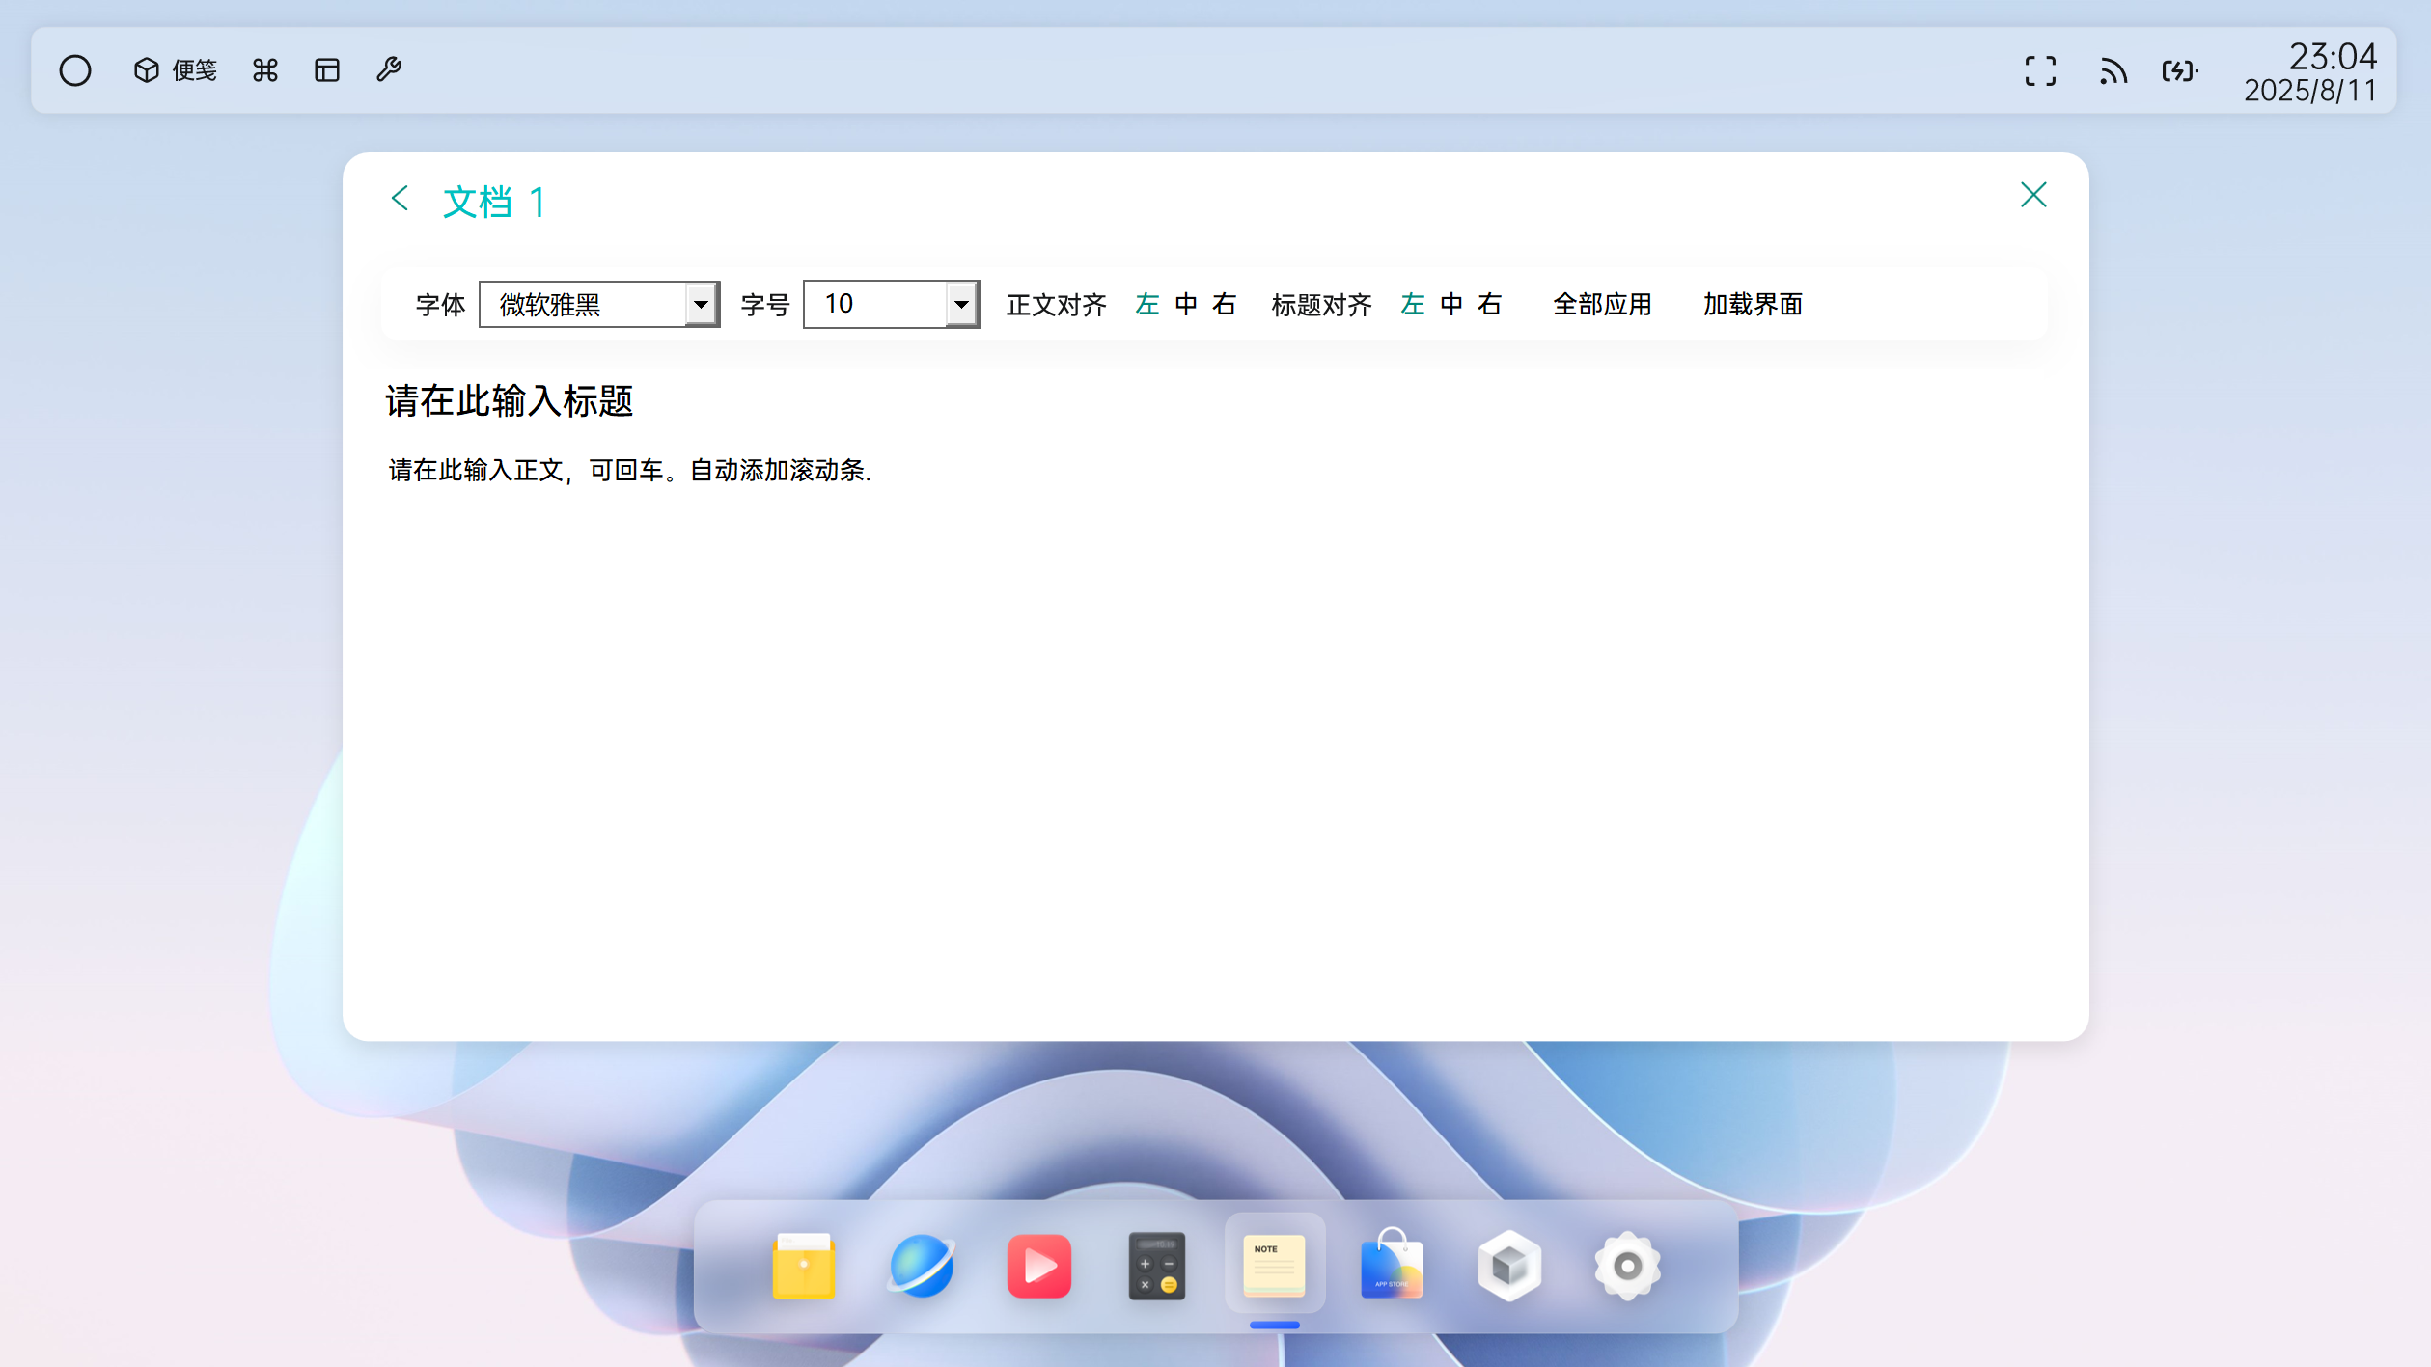Image resolution: width=2431 pixels, height=1367 pixels.
Task: Select 中 alignment for 正文对齐
Action: pos(1184,304)
